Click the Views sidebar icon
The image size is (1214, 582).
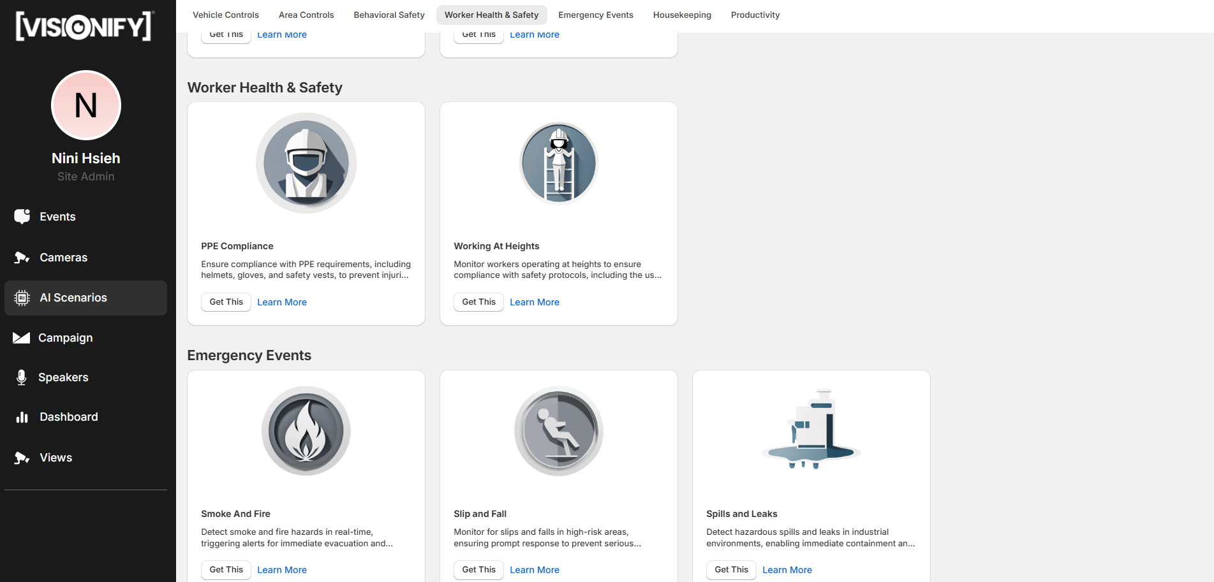(22, 458)
